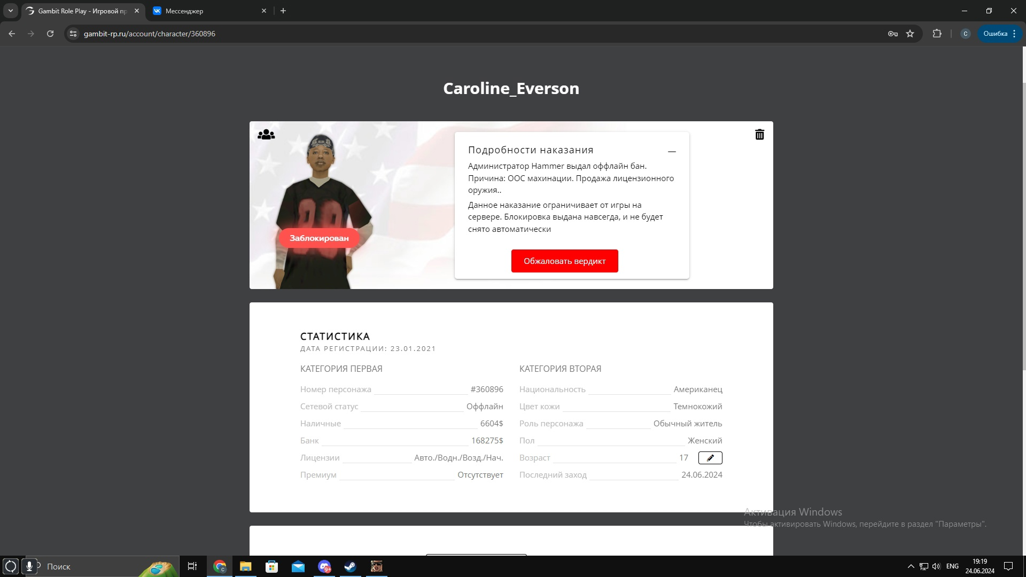The height and width of the screenshot is (577, 1026).
Task: Click the page vertical scrollbar
Action: click(x=1024, y=214)
